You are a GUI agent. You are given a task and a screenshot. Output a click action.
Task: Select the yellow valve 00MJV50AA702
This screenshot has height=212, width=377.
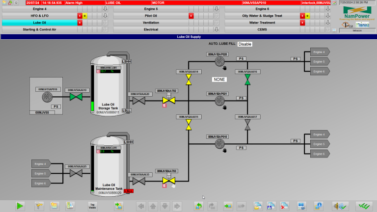[168, 100]
